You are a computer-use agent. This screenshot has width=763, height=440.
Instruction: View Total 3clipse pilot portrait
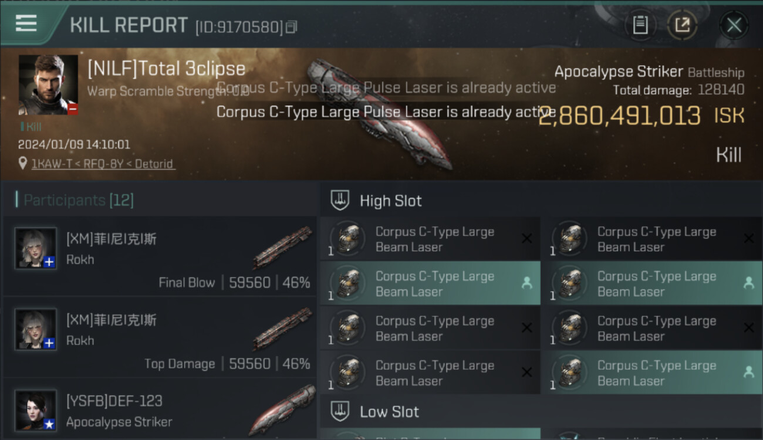(48, 84)
